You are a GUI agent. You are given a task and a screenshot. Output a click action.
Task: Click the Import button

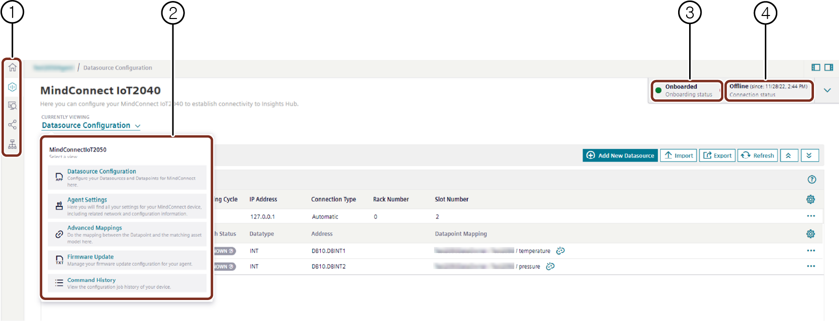pos(679,155)
